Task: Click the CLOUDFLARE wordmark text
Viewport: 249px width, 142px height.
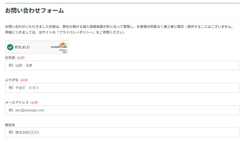Action: click(59, 47)
